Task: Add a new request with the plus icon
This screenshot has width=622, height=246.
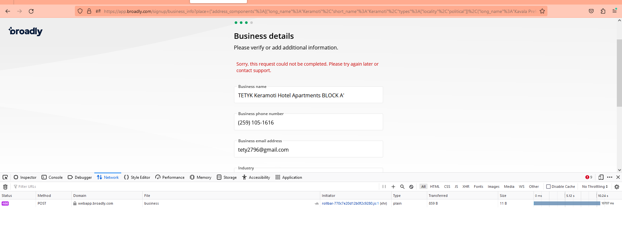Action: 393,187
